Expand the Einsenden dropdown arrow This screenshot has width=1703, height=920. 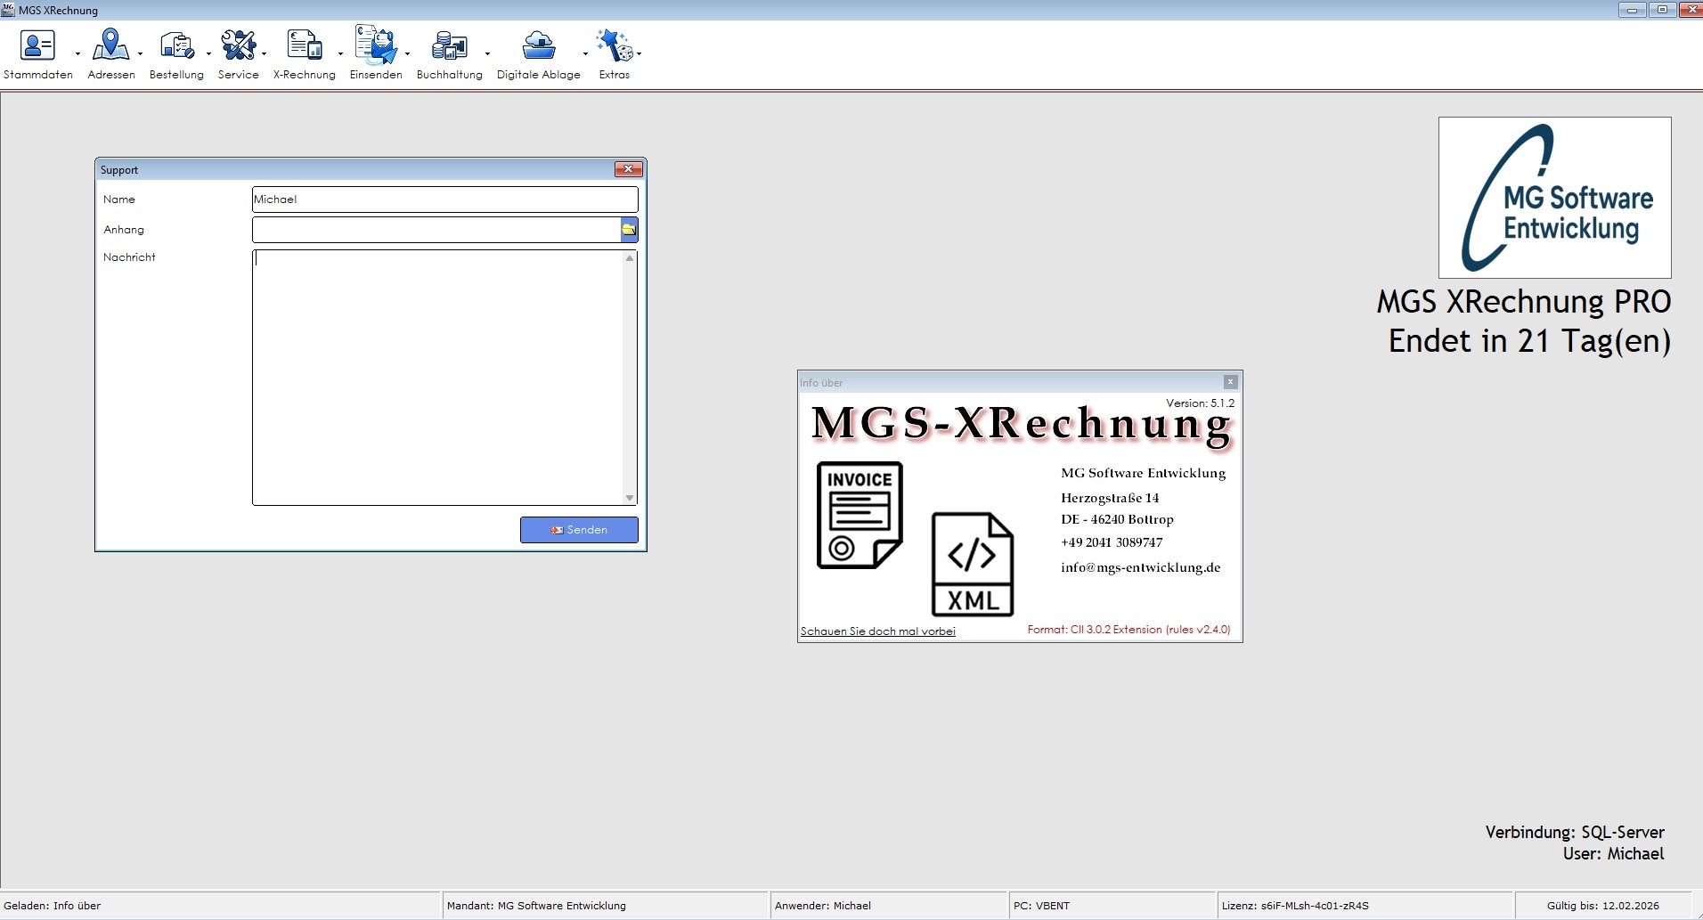point(407,53)
